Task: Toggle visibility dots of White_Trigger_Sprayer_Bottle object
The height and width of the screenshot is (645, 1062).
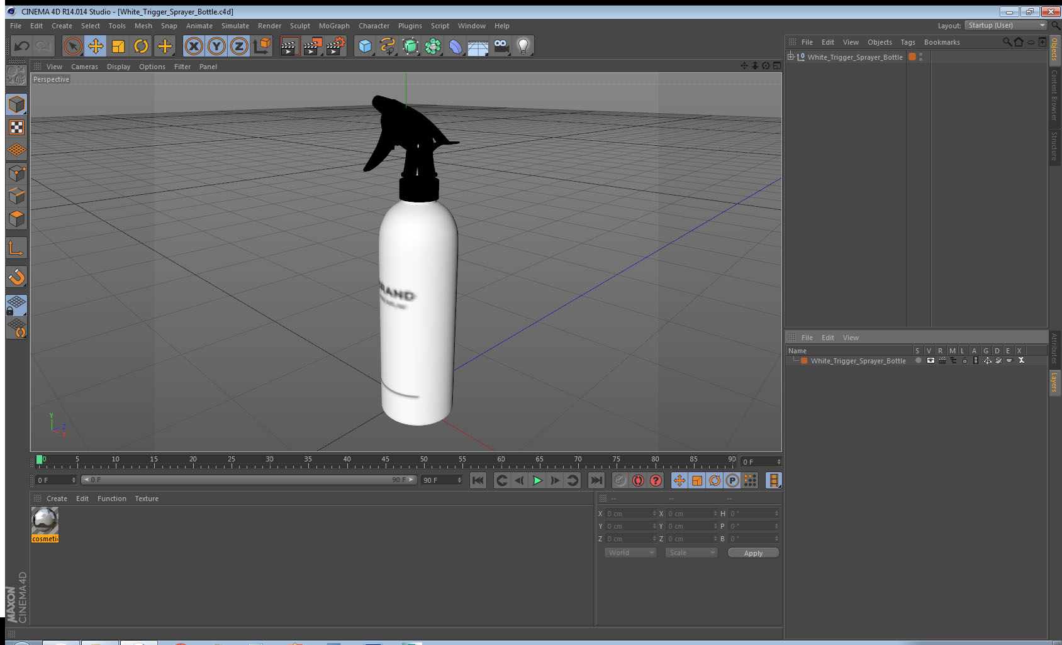Action: coord(920,57)
